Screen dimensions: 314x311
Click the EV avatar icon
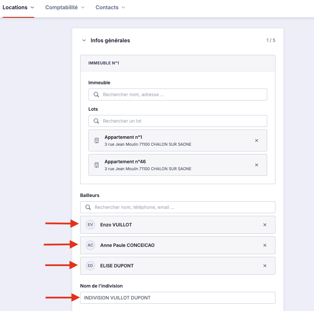point(90,225)
